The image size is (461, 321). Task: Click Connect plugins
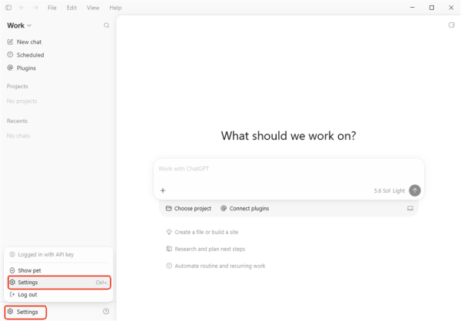click(244, 208)
